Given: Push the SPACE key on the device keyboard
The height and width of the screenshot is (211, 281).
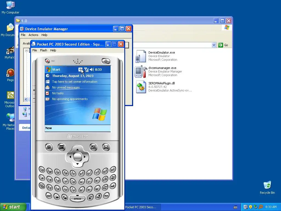Looking at the screenshot, I should click(x=77, y=198).
